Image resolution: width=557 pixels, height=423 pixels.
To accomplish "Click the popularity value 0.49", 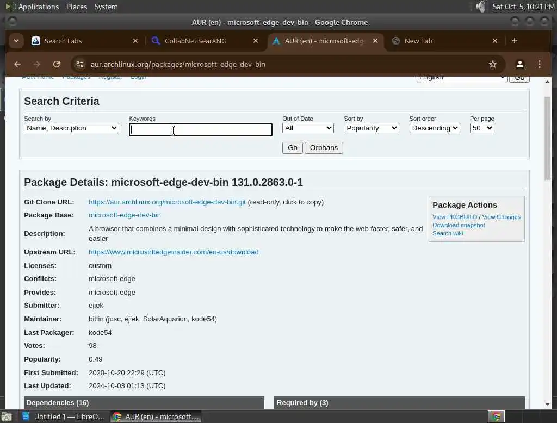I will 96,359.
